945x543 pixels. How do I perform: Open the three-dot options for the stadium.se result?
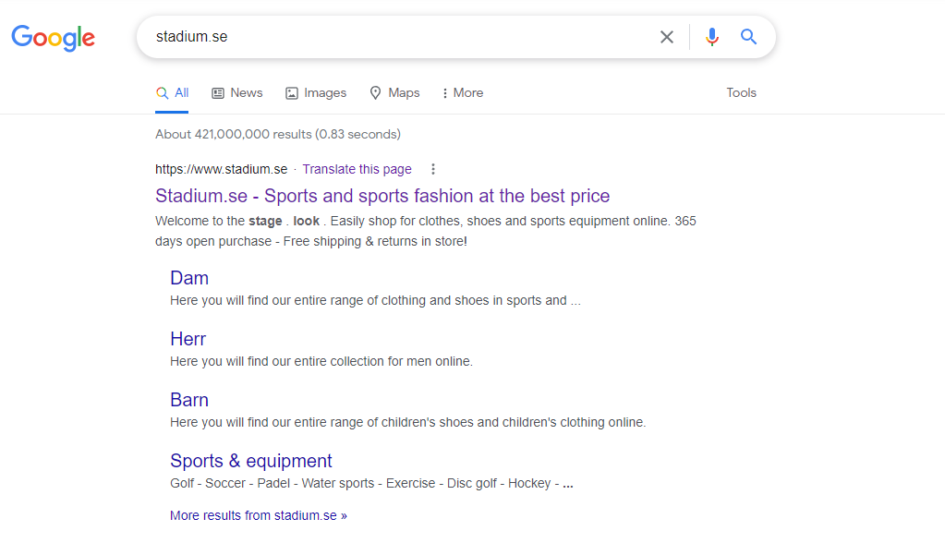coord(432,169)
